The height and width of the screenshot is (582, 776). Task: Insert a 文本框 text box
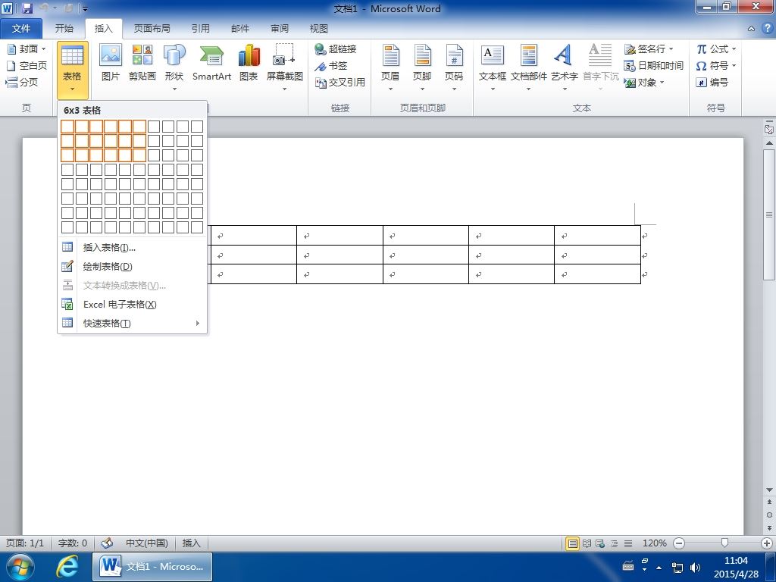coord(493,67)
